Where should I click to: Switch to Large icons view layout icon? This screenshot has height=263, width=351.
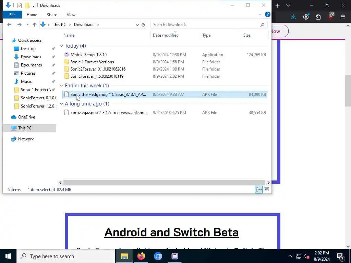click(266, 189)
